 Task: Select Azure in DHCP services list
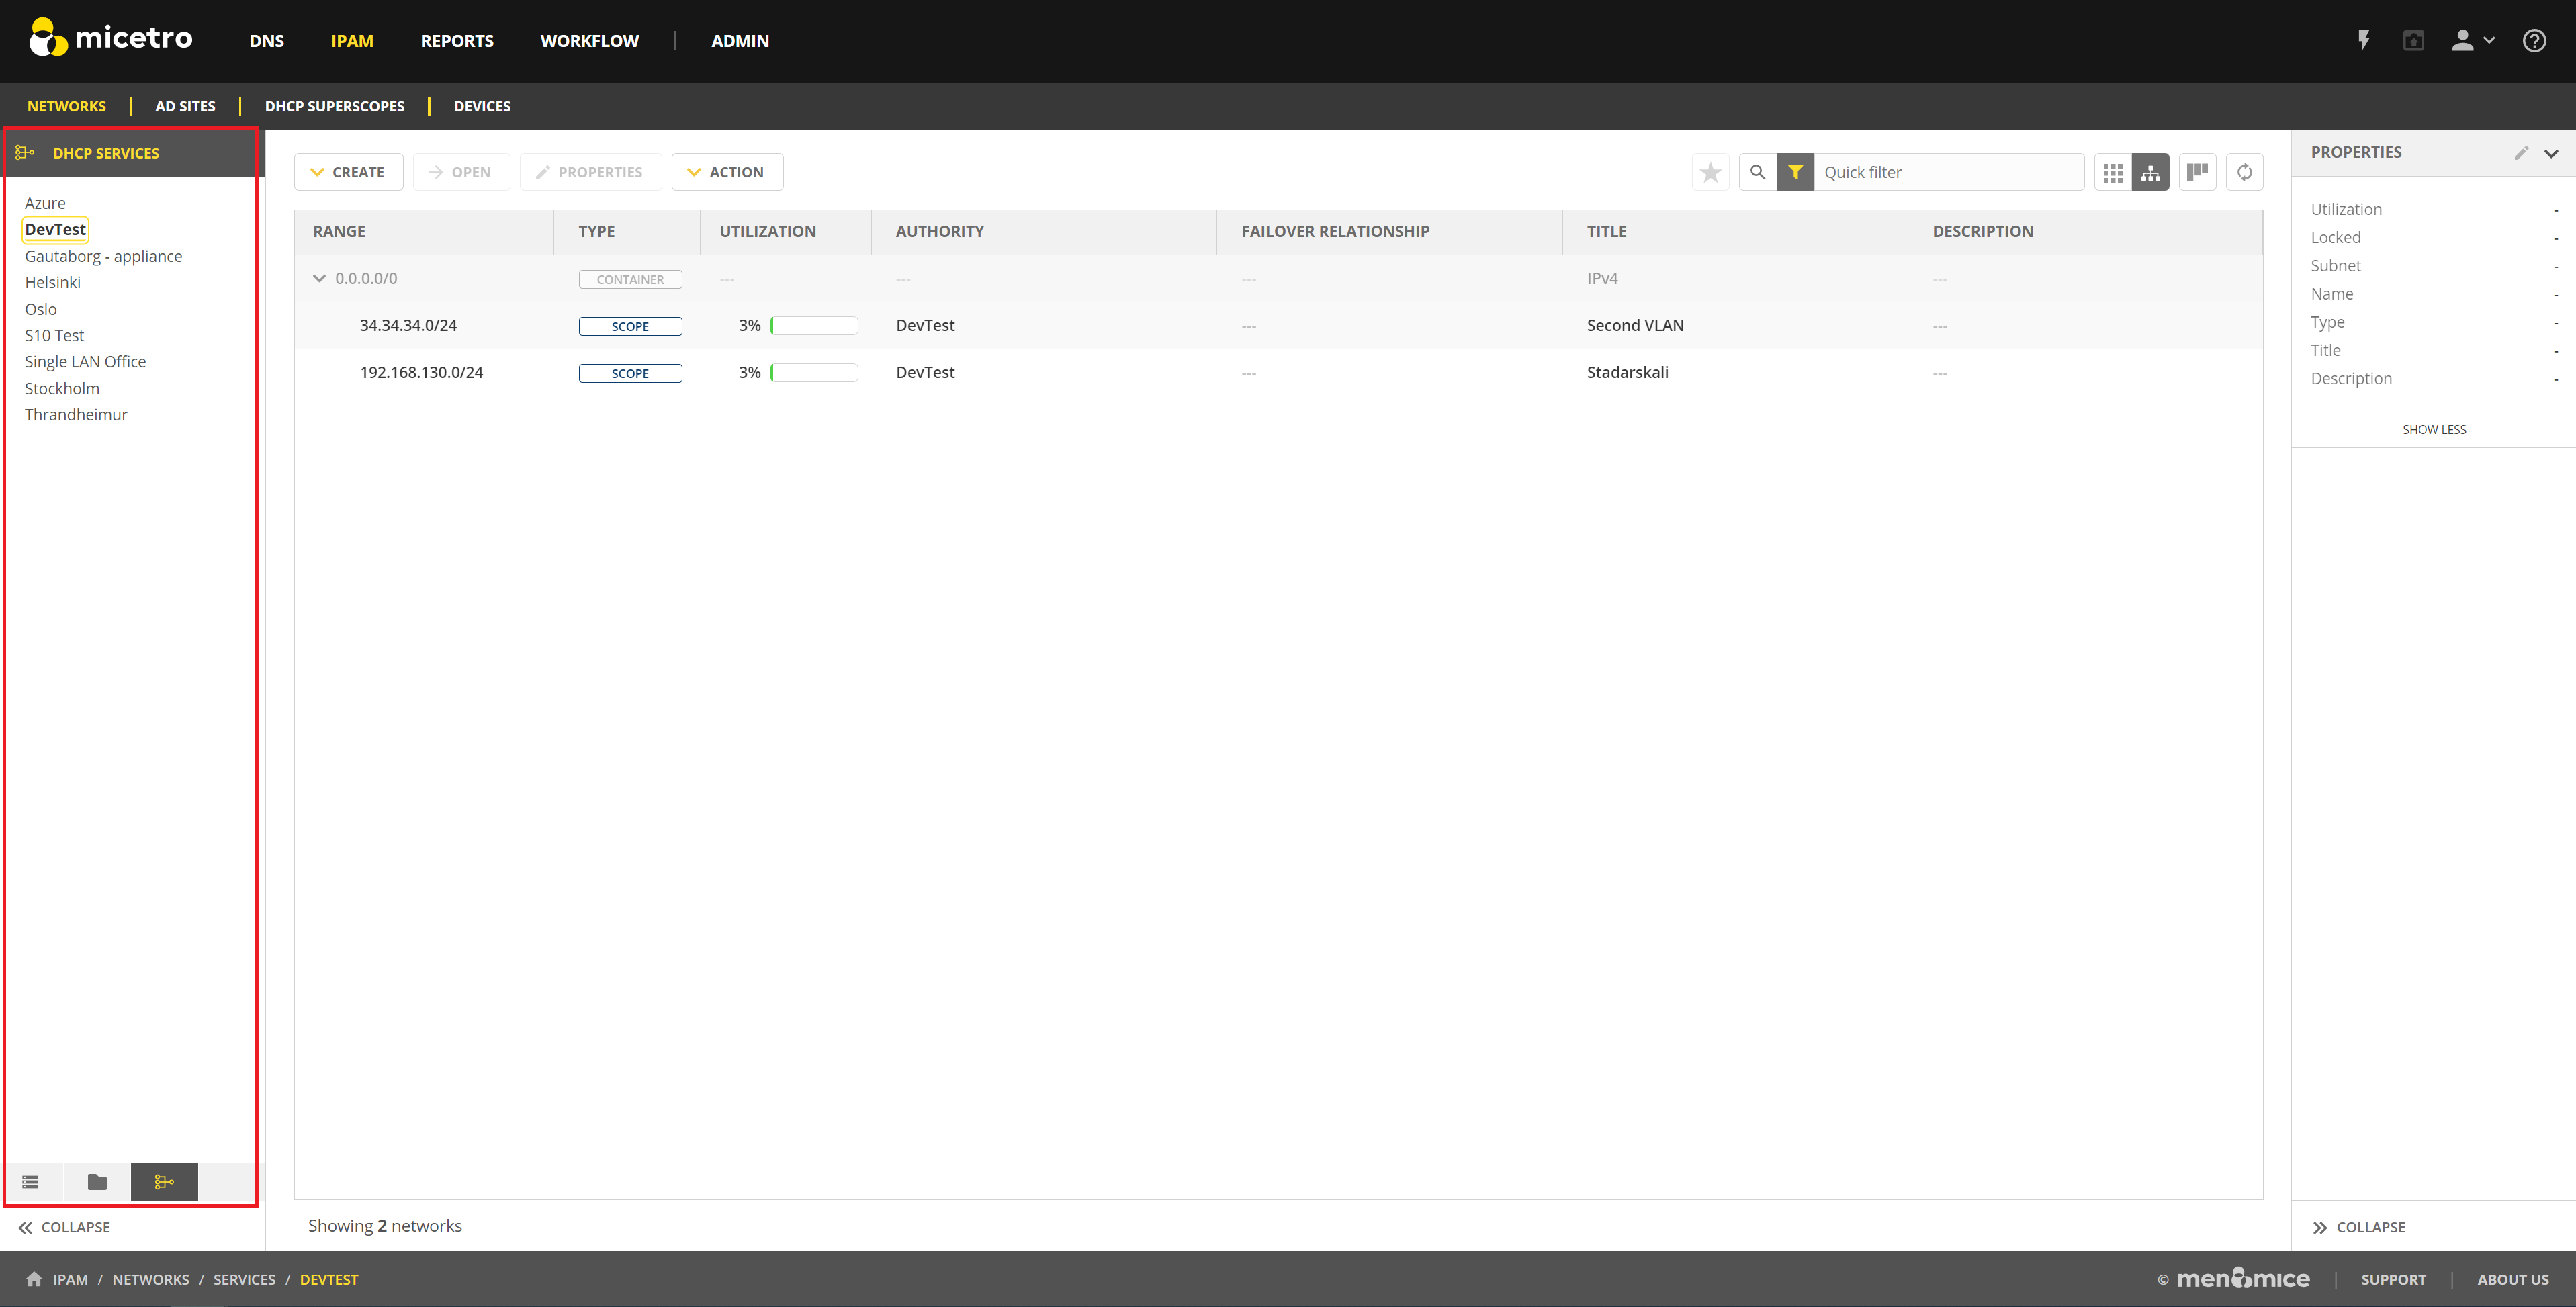[45, 203]
